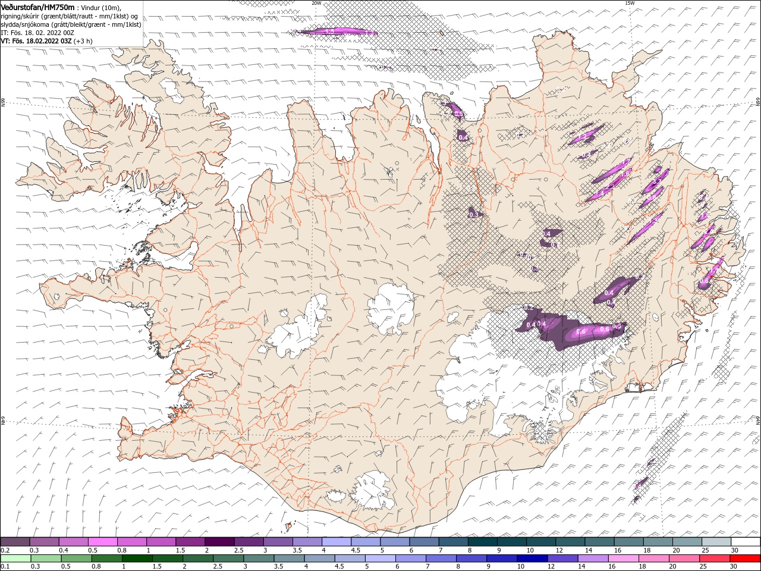Viewport: 761px width, 571px height.
Task: Click the darkest purple 2 snow-scale swatch
Action: tap(219, 542)
